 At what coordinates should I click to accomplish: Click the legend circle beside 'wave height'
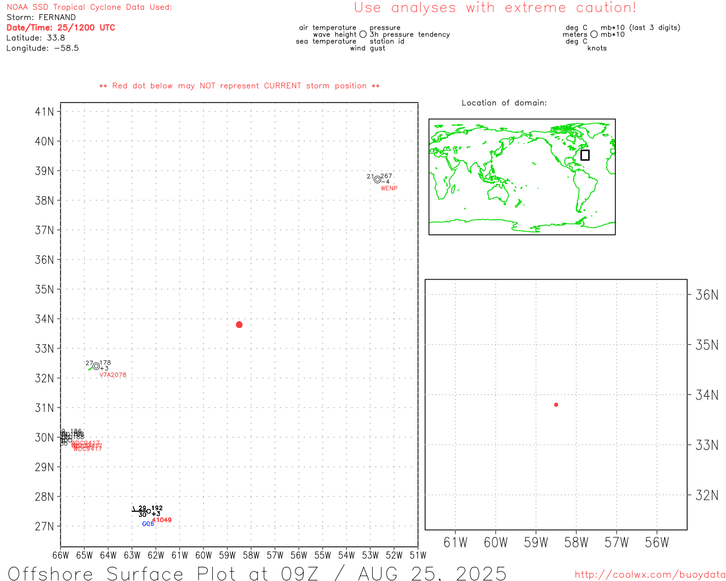click(x=363, y=34)
